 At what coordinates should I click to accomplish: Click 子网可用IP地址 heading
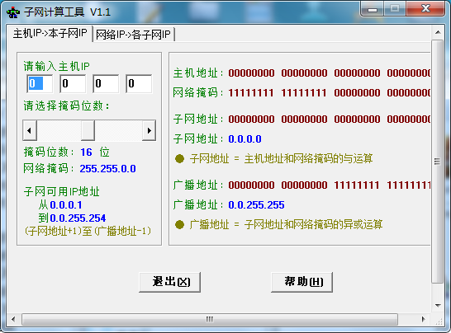click(62, 191)
